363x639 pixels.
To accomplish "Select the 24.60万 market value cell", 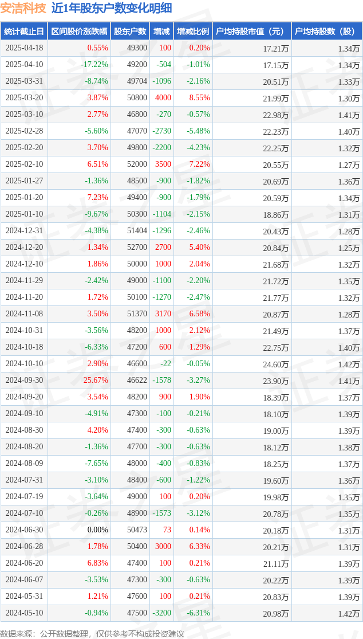I will pos(276,364).
